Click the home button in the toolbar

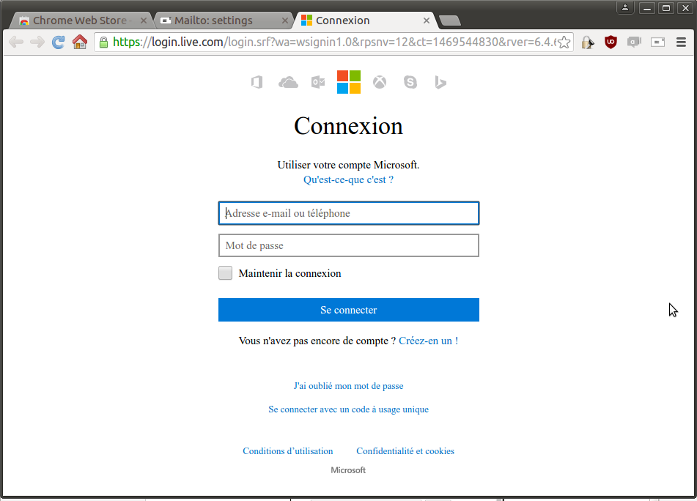point(79,42)
